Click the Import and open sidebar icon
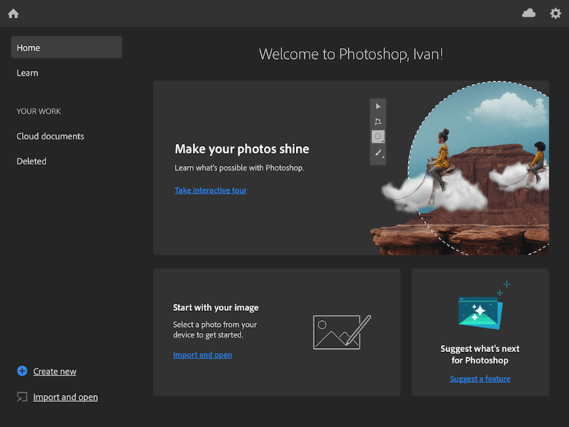569x427 pixels. [22, 397]
